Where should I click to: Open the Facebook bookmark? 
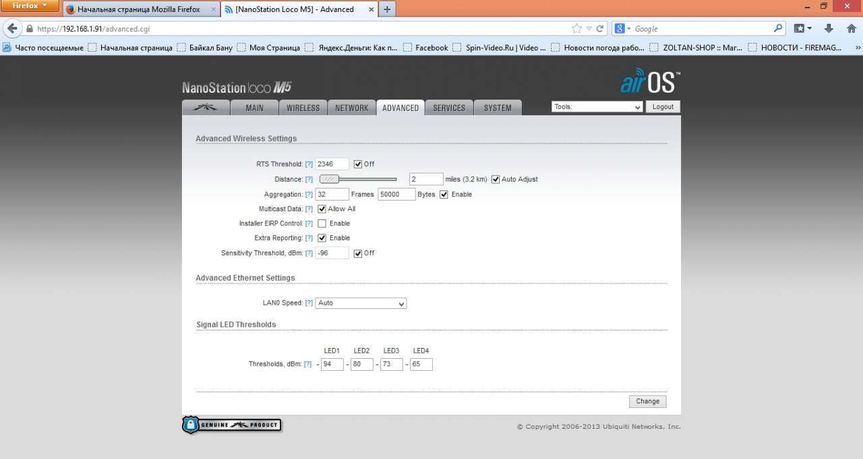pos(425,48)
